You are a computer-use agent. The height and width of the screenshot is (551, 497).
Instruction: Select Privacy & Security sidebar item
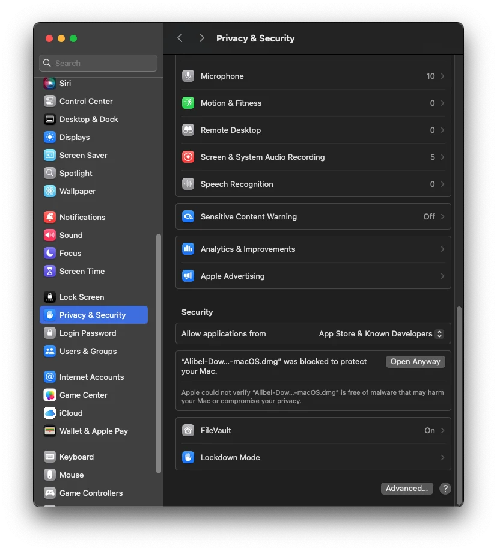(x=94, y=315)
